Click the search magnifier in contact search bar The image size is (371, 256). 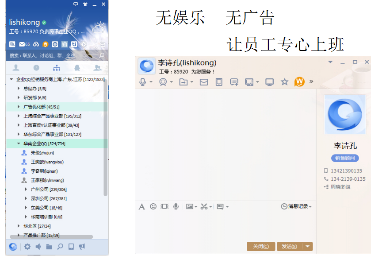[102, 55]
